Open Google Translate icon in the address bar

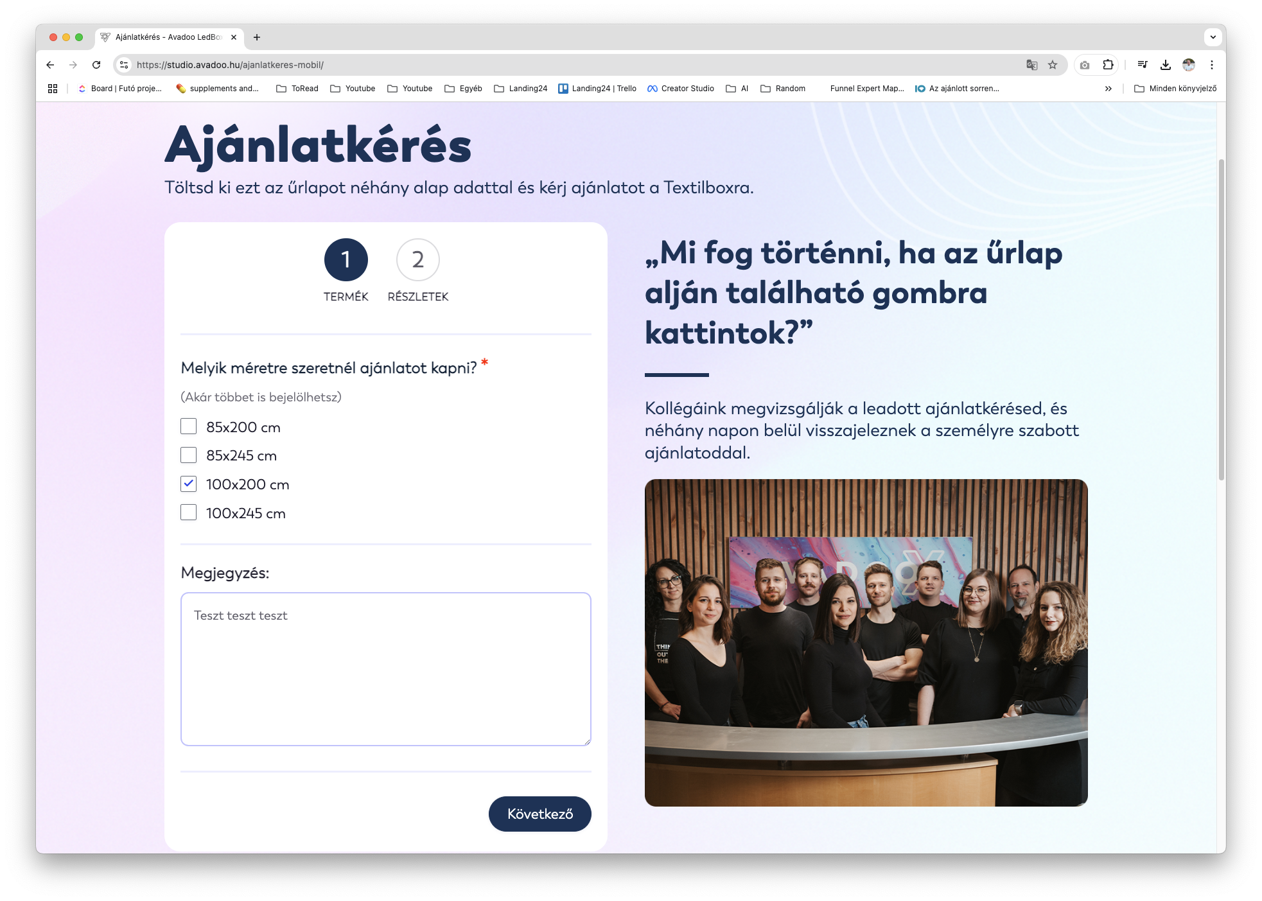(1031, 65)
